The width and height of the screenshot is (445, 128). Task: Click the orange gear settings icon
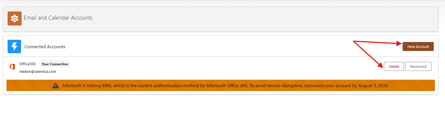(15, 18)
